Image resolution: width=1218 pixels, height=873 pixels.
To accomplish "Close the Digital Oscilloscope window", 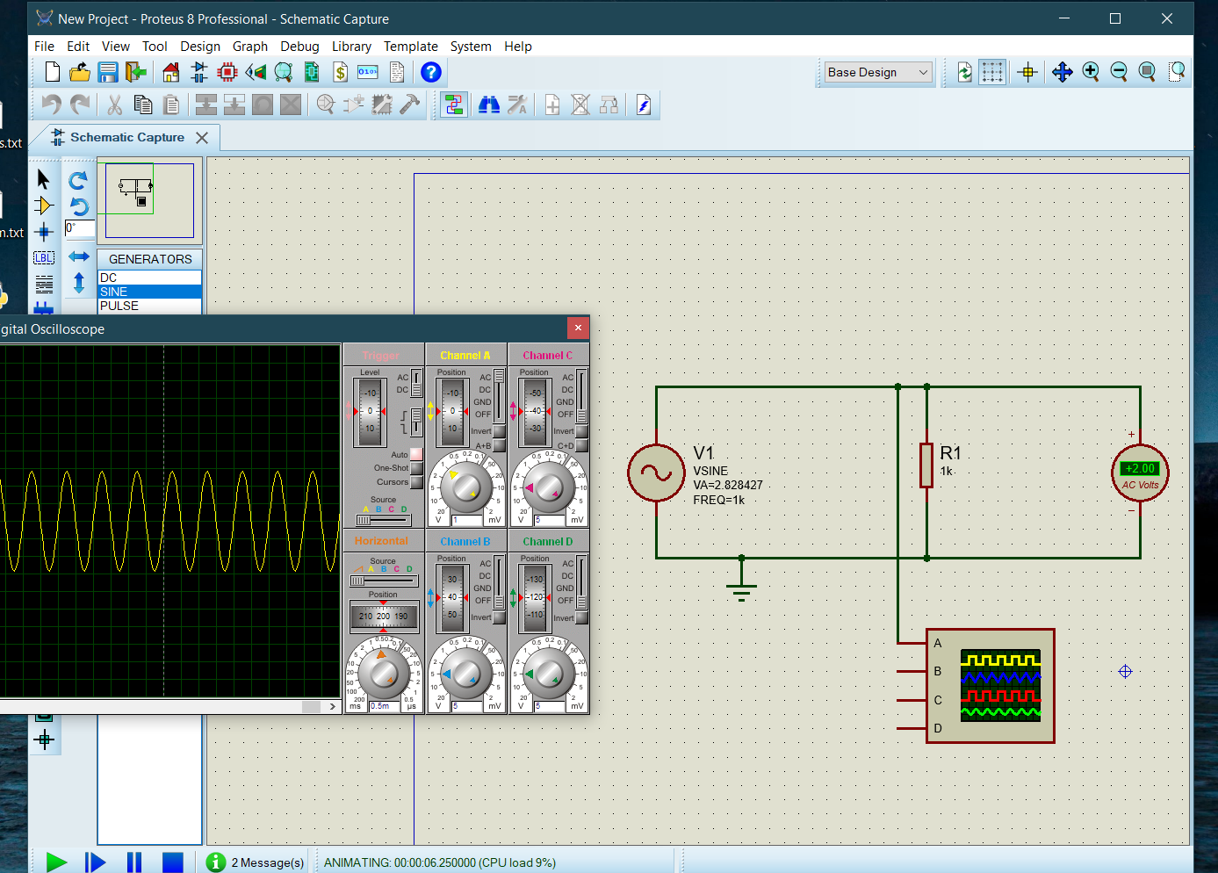I will tap(578, 328).
